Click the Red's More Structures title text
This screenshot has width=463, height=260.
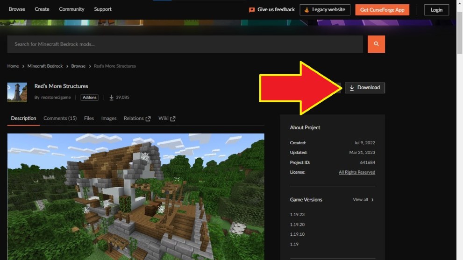[x=61, y=86]
